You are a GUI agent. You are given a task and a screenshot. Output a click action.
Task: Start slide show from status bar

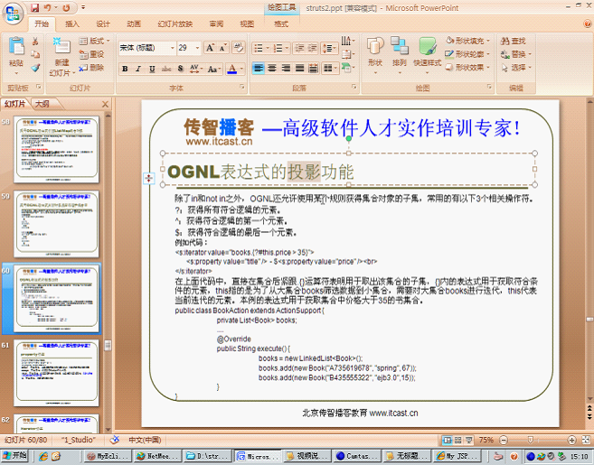(x=469, y=440)
